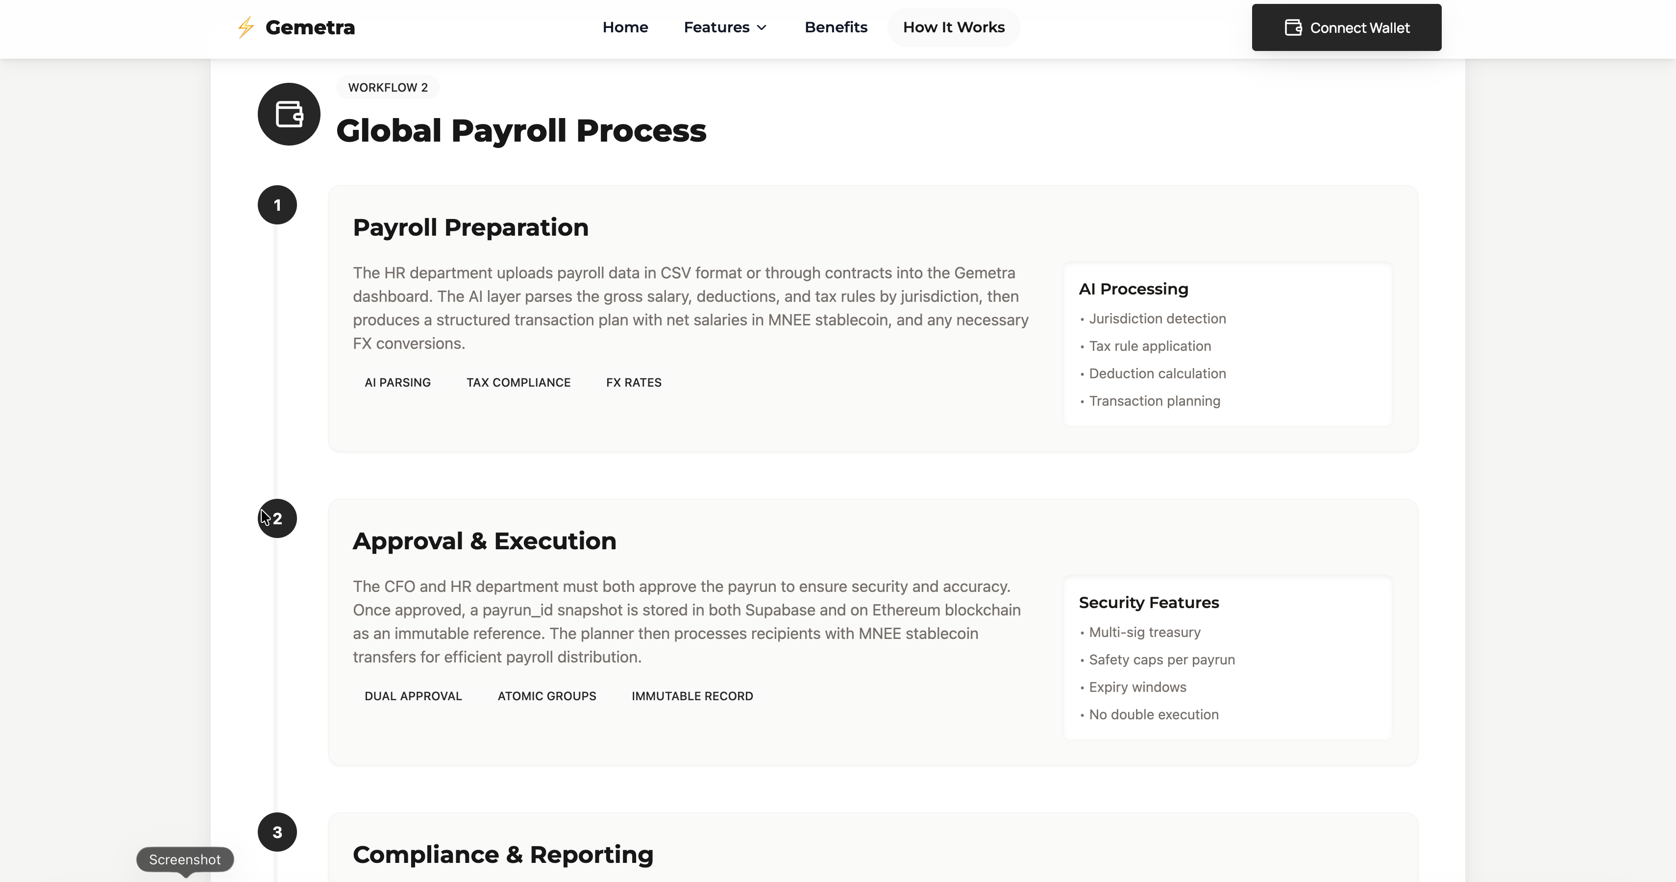Click the Gemetra lightning bolt logo icon
Screen dimensions: 1676x882
(246, 27)
